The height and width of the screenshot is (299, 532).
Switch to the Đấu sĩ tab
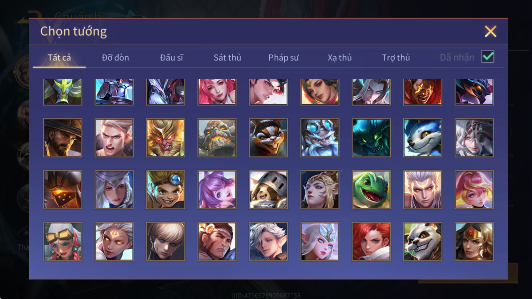click(172, 57)
